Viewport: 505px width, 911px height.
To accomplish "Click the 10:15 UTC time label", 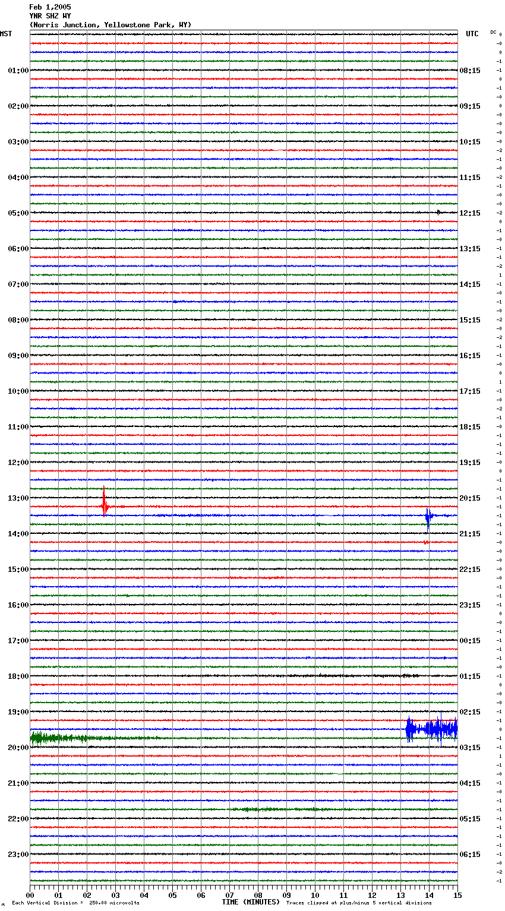I will [x=470, y=142].
